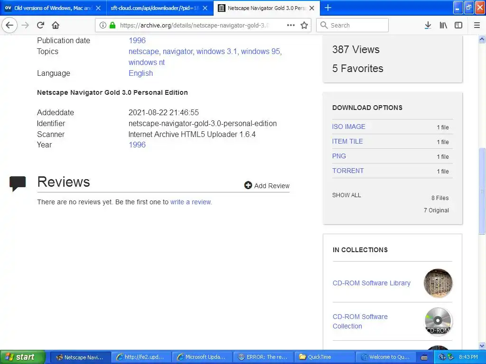Bookmark this page with the star
The height and width of the screenshot is (364, 486).
pyautogui.click(x=304, y=25)
